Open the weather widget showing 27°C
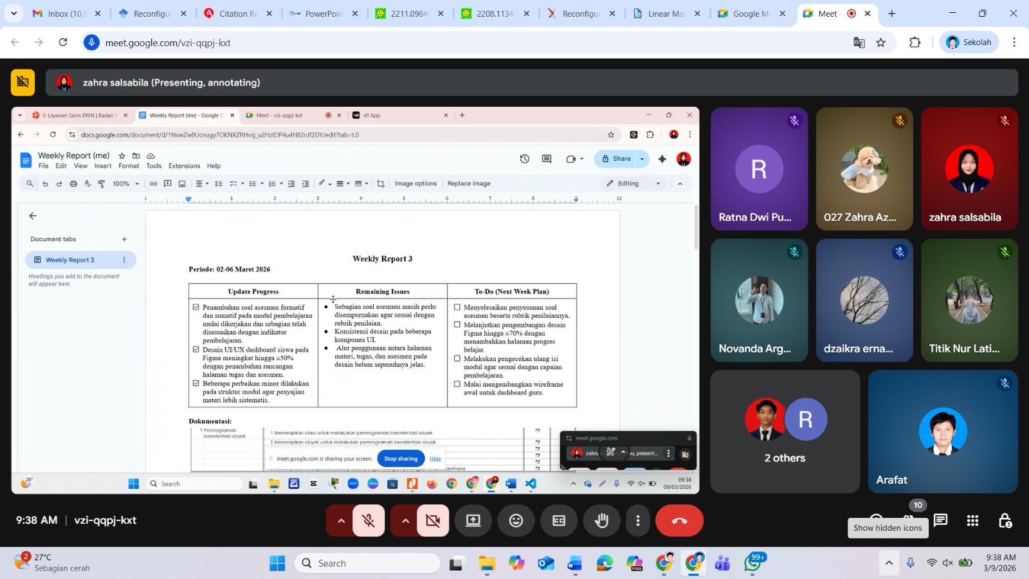Screen dimensions: 1029x579 pyautogui.click(x=53, y=562)
